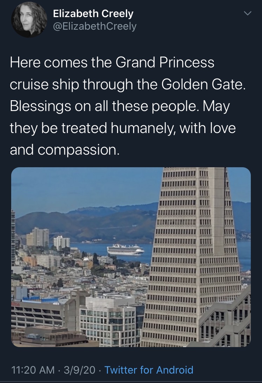Open the @ElizabethCreely handle
Image resolution: width=262 pixels, height=383 pixels.
pyautogui.click(x=95, y=26)
